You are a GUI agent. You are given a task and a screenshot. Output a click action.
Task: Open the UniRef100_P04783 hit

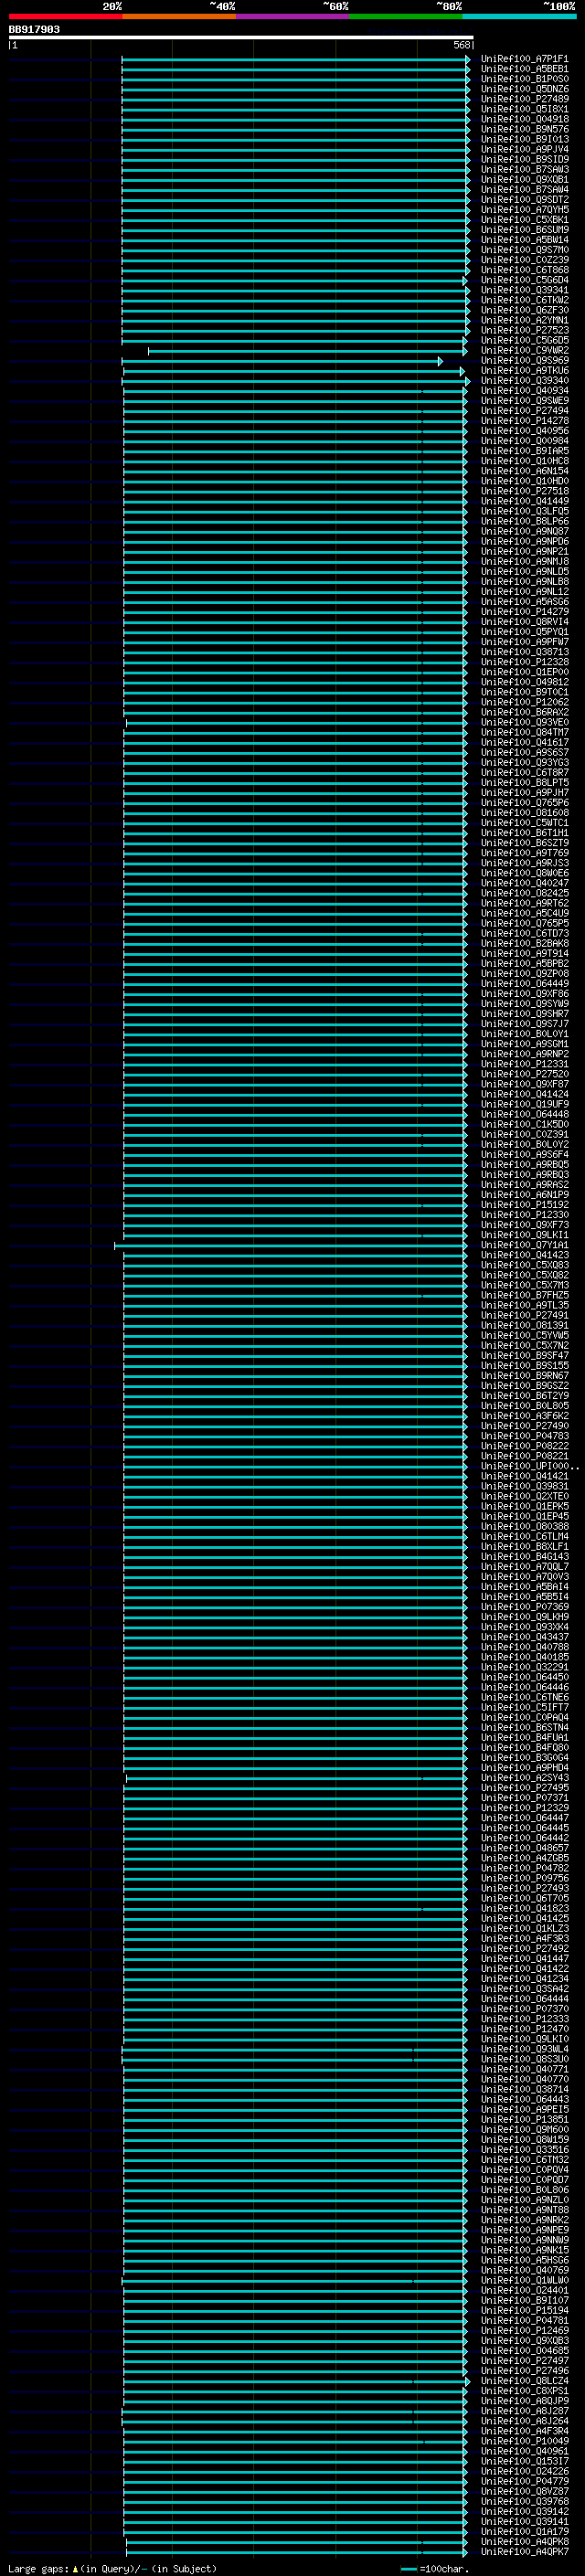(524, 1436)
